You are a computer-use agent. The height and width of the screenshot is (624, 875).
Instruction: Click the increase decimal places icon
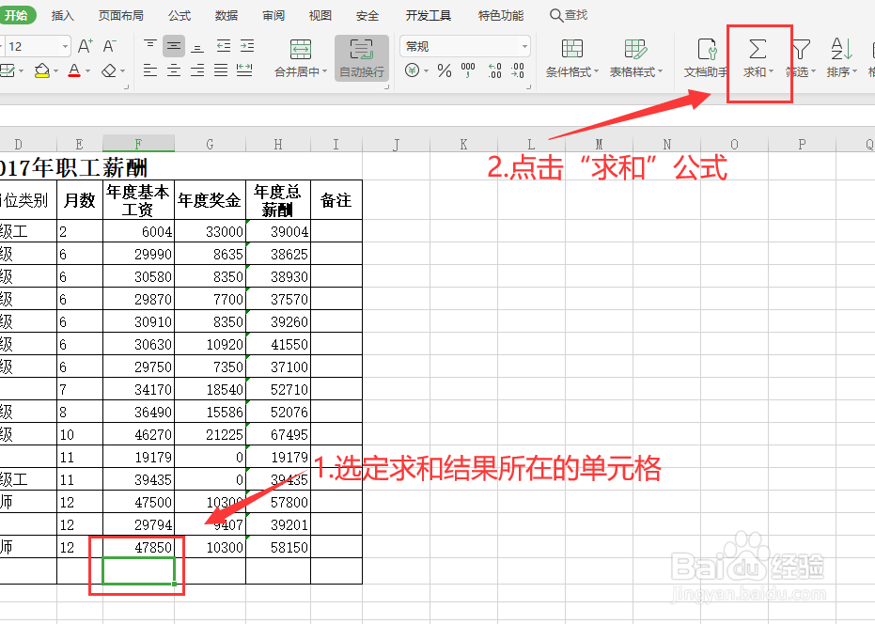496,71
